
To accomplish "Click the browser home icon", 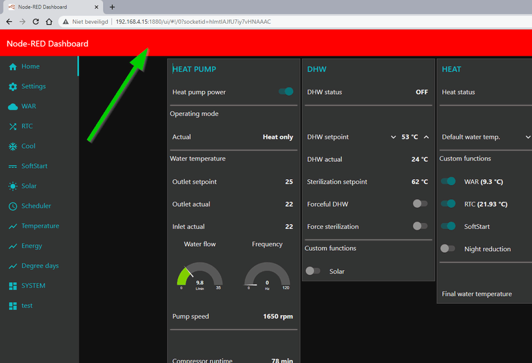I will coord(49,22).
